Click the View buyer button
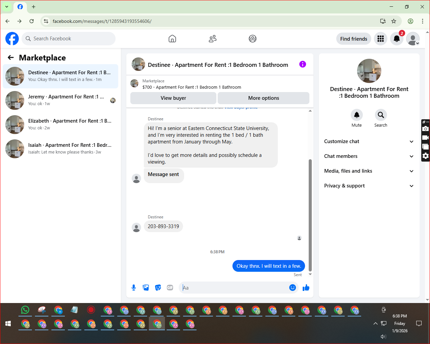 tap(173, 98)
